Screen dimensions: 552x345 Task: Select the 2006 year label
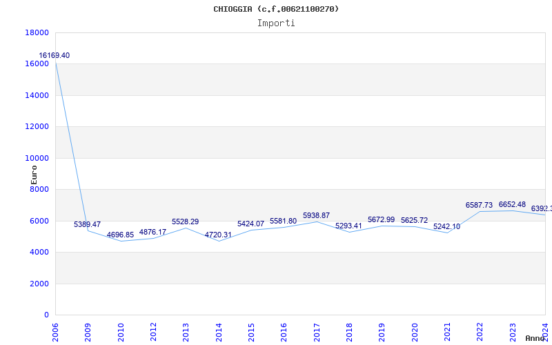(x=55, y=332)
